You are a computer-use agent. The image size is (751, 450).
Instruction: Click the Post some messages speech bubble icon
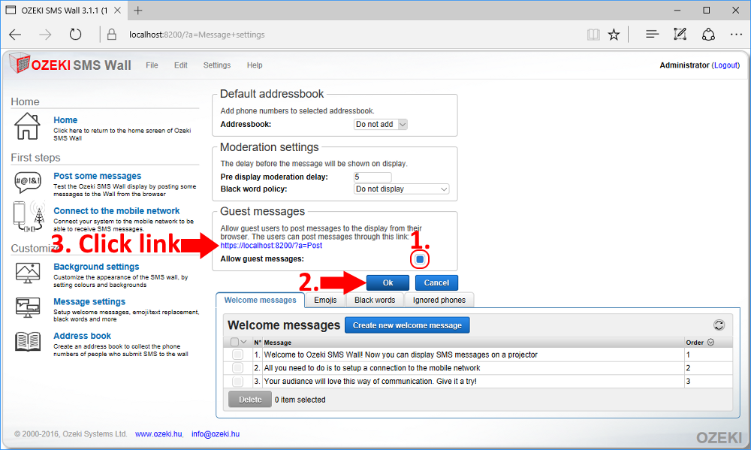(27, 183)
